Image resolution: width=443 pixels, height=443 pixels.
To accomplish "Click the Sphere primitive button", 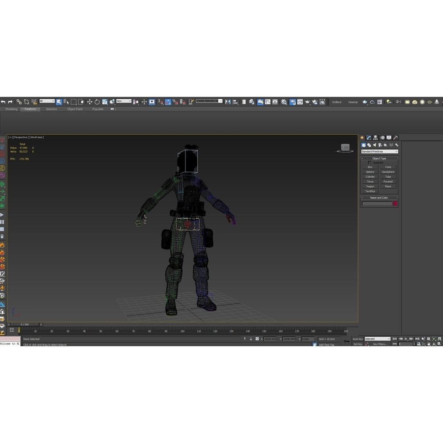I will tap(370, 172).
